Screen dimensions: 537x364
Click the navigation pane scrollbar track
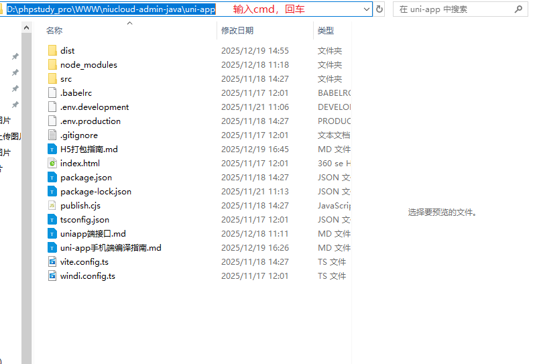coord(26,198)
